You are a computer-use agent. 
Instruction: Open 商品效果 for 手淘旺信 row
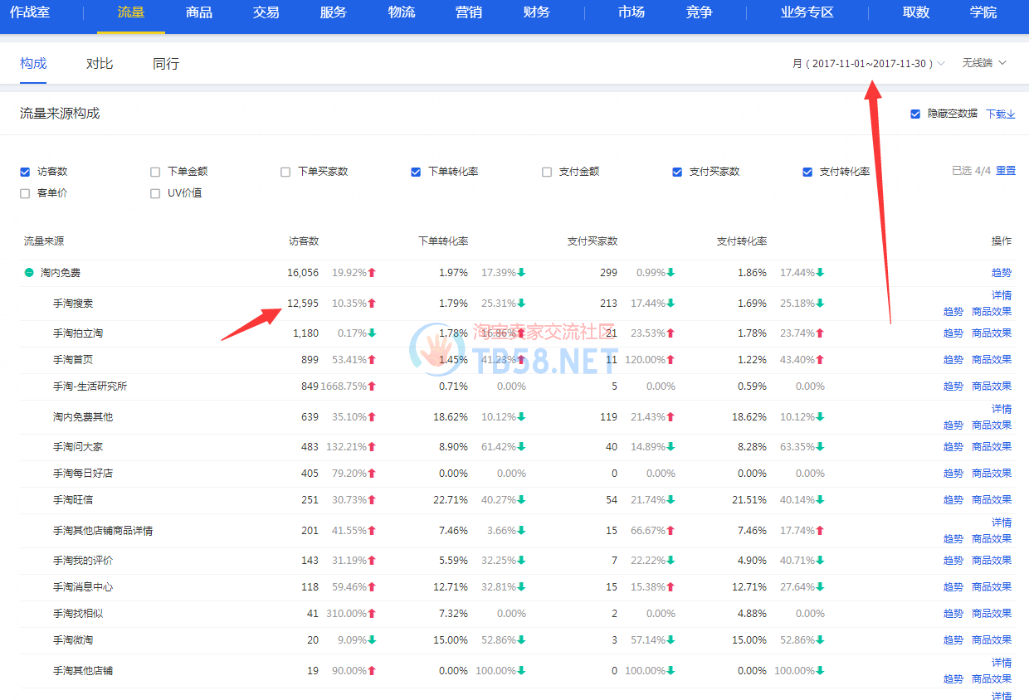pyautogui.click(x=992, y=500)
